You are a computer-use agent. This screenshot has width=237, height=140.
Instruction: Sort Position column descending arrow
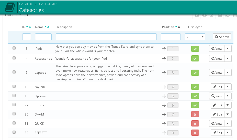tap(176, 27)
